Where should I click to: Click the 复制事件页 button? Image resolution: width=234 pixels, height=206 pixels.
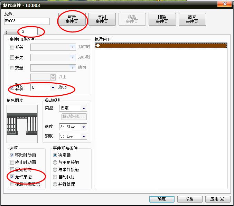click(x=102, y=19)
